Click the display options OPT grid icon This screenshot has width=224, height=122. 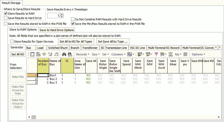38,54
